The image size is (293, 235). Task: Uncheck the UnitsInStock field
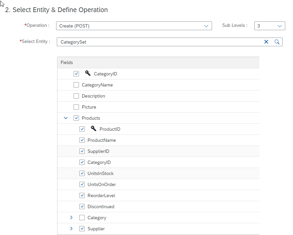82,173
